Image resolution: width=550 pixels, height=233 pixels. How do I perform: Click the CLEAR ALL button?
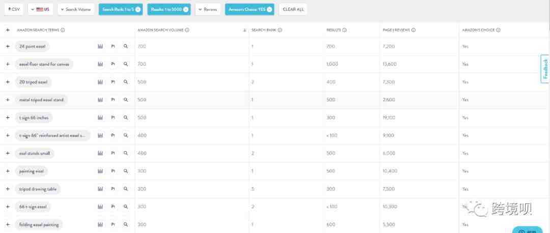click(x=293, y=10)
